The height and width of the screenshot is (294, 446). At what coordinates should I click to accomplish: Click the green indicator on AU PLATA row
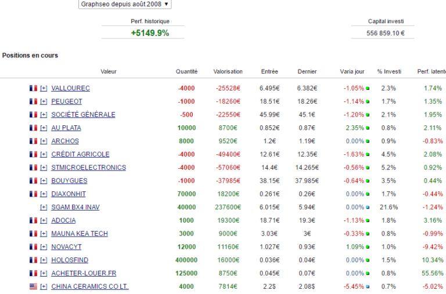coord(368,128)
